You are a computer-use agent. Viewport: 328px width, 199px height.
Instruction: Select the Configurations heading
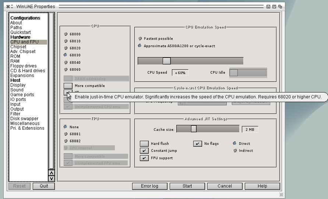coord(25,18)
